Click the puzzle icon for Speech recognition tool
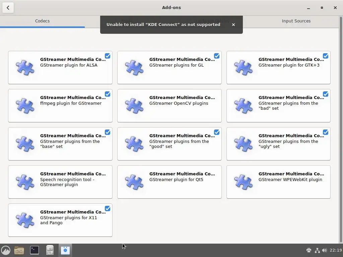 25,182
